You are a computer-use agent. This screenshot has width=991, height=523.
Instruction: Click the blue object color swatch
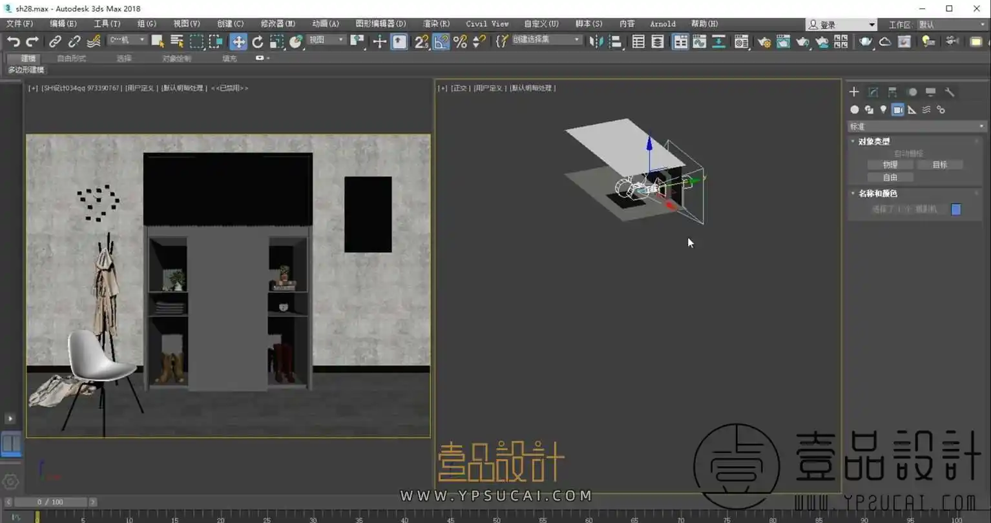956,209
